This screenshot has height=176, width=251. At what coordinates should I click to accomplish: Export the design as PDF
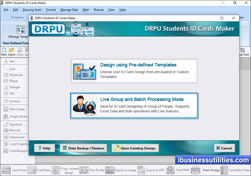click(x=155, y=170)
